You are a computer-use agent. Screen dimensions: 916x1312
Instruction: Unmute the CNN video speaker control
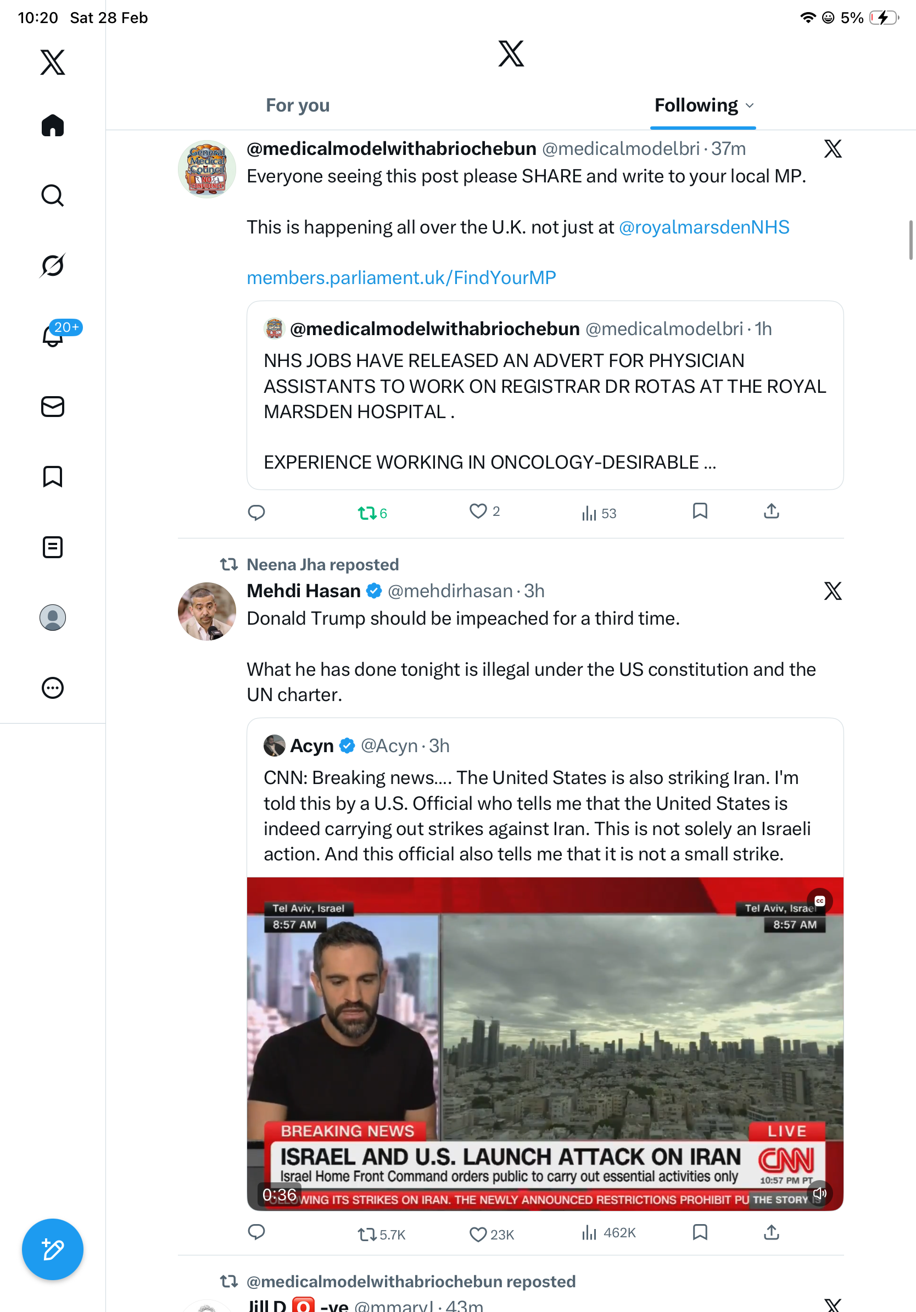[x=819, y=1193]
